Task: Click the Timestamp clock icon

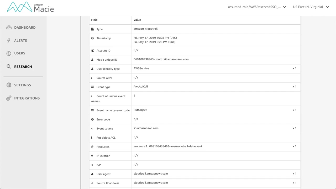Action: coord(92,38)
